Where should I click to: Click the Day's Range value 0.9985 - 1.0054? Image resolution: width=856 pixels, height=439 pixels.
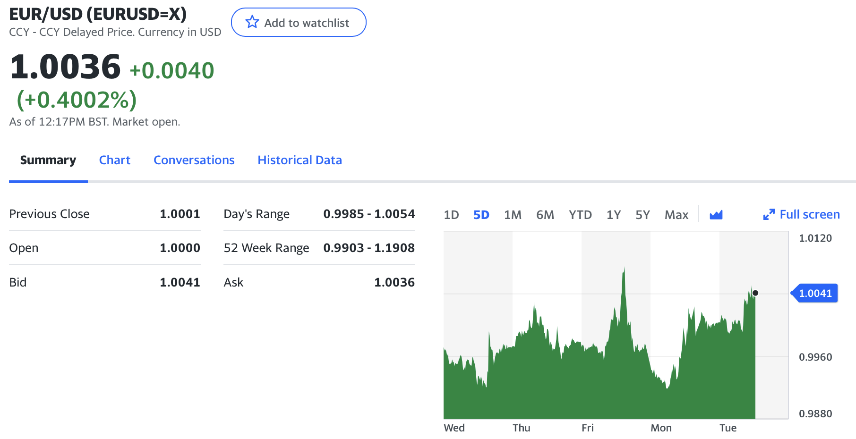(x=369, y=214)
